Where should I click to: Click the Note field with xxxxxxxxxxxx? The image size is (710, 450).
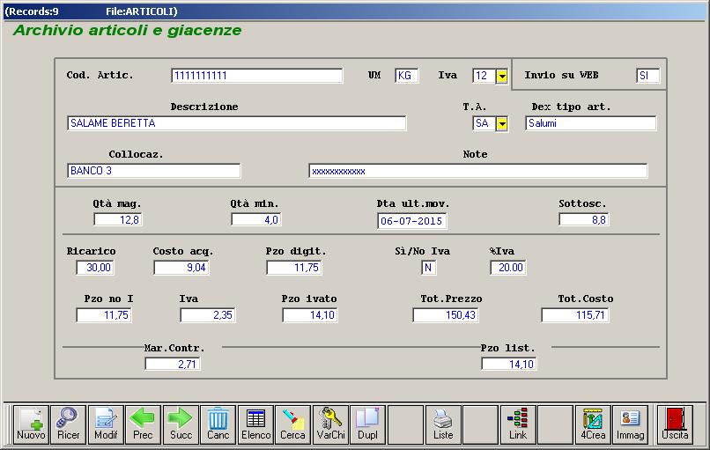tap(477, 171)
